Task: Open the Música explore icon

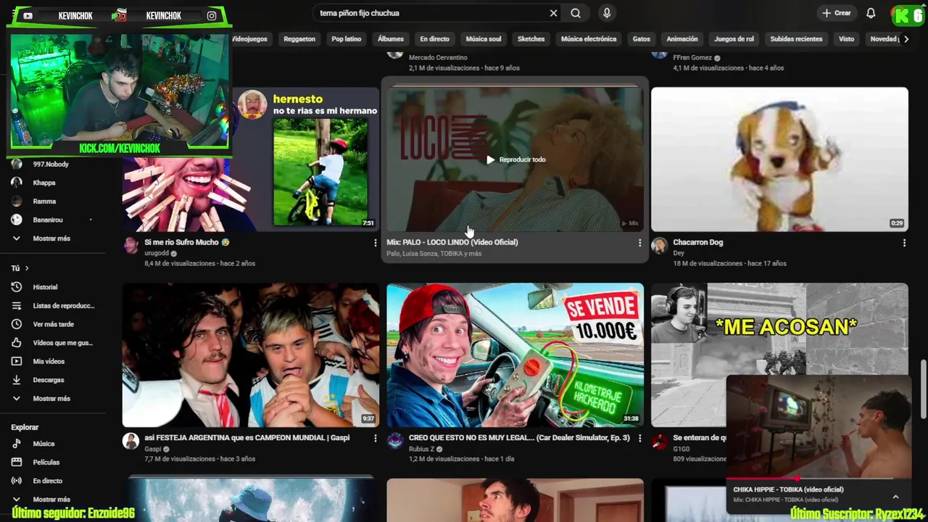Action: [x=17, y=444]
